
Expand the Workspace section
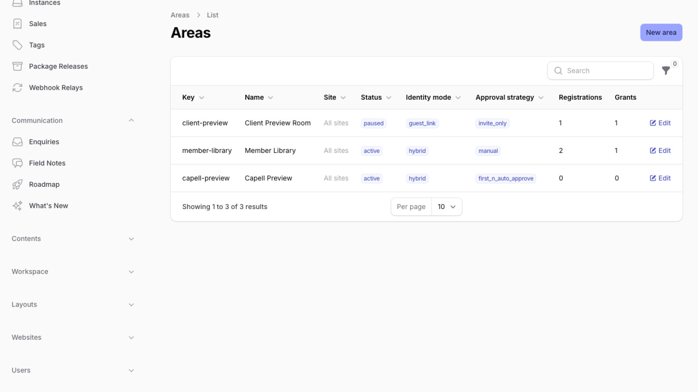coord(131,272)
